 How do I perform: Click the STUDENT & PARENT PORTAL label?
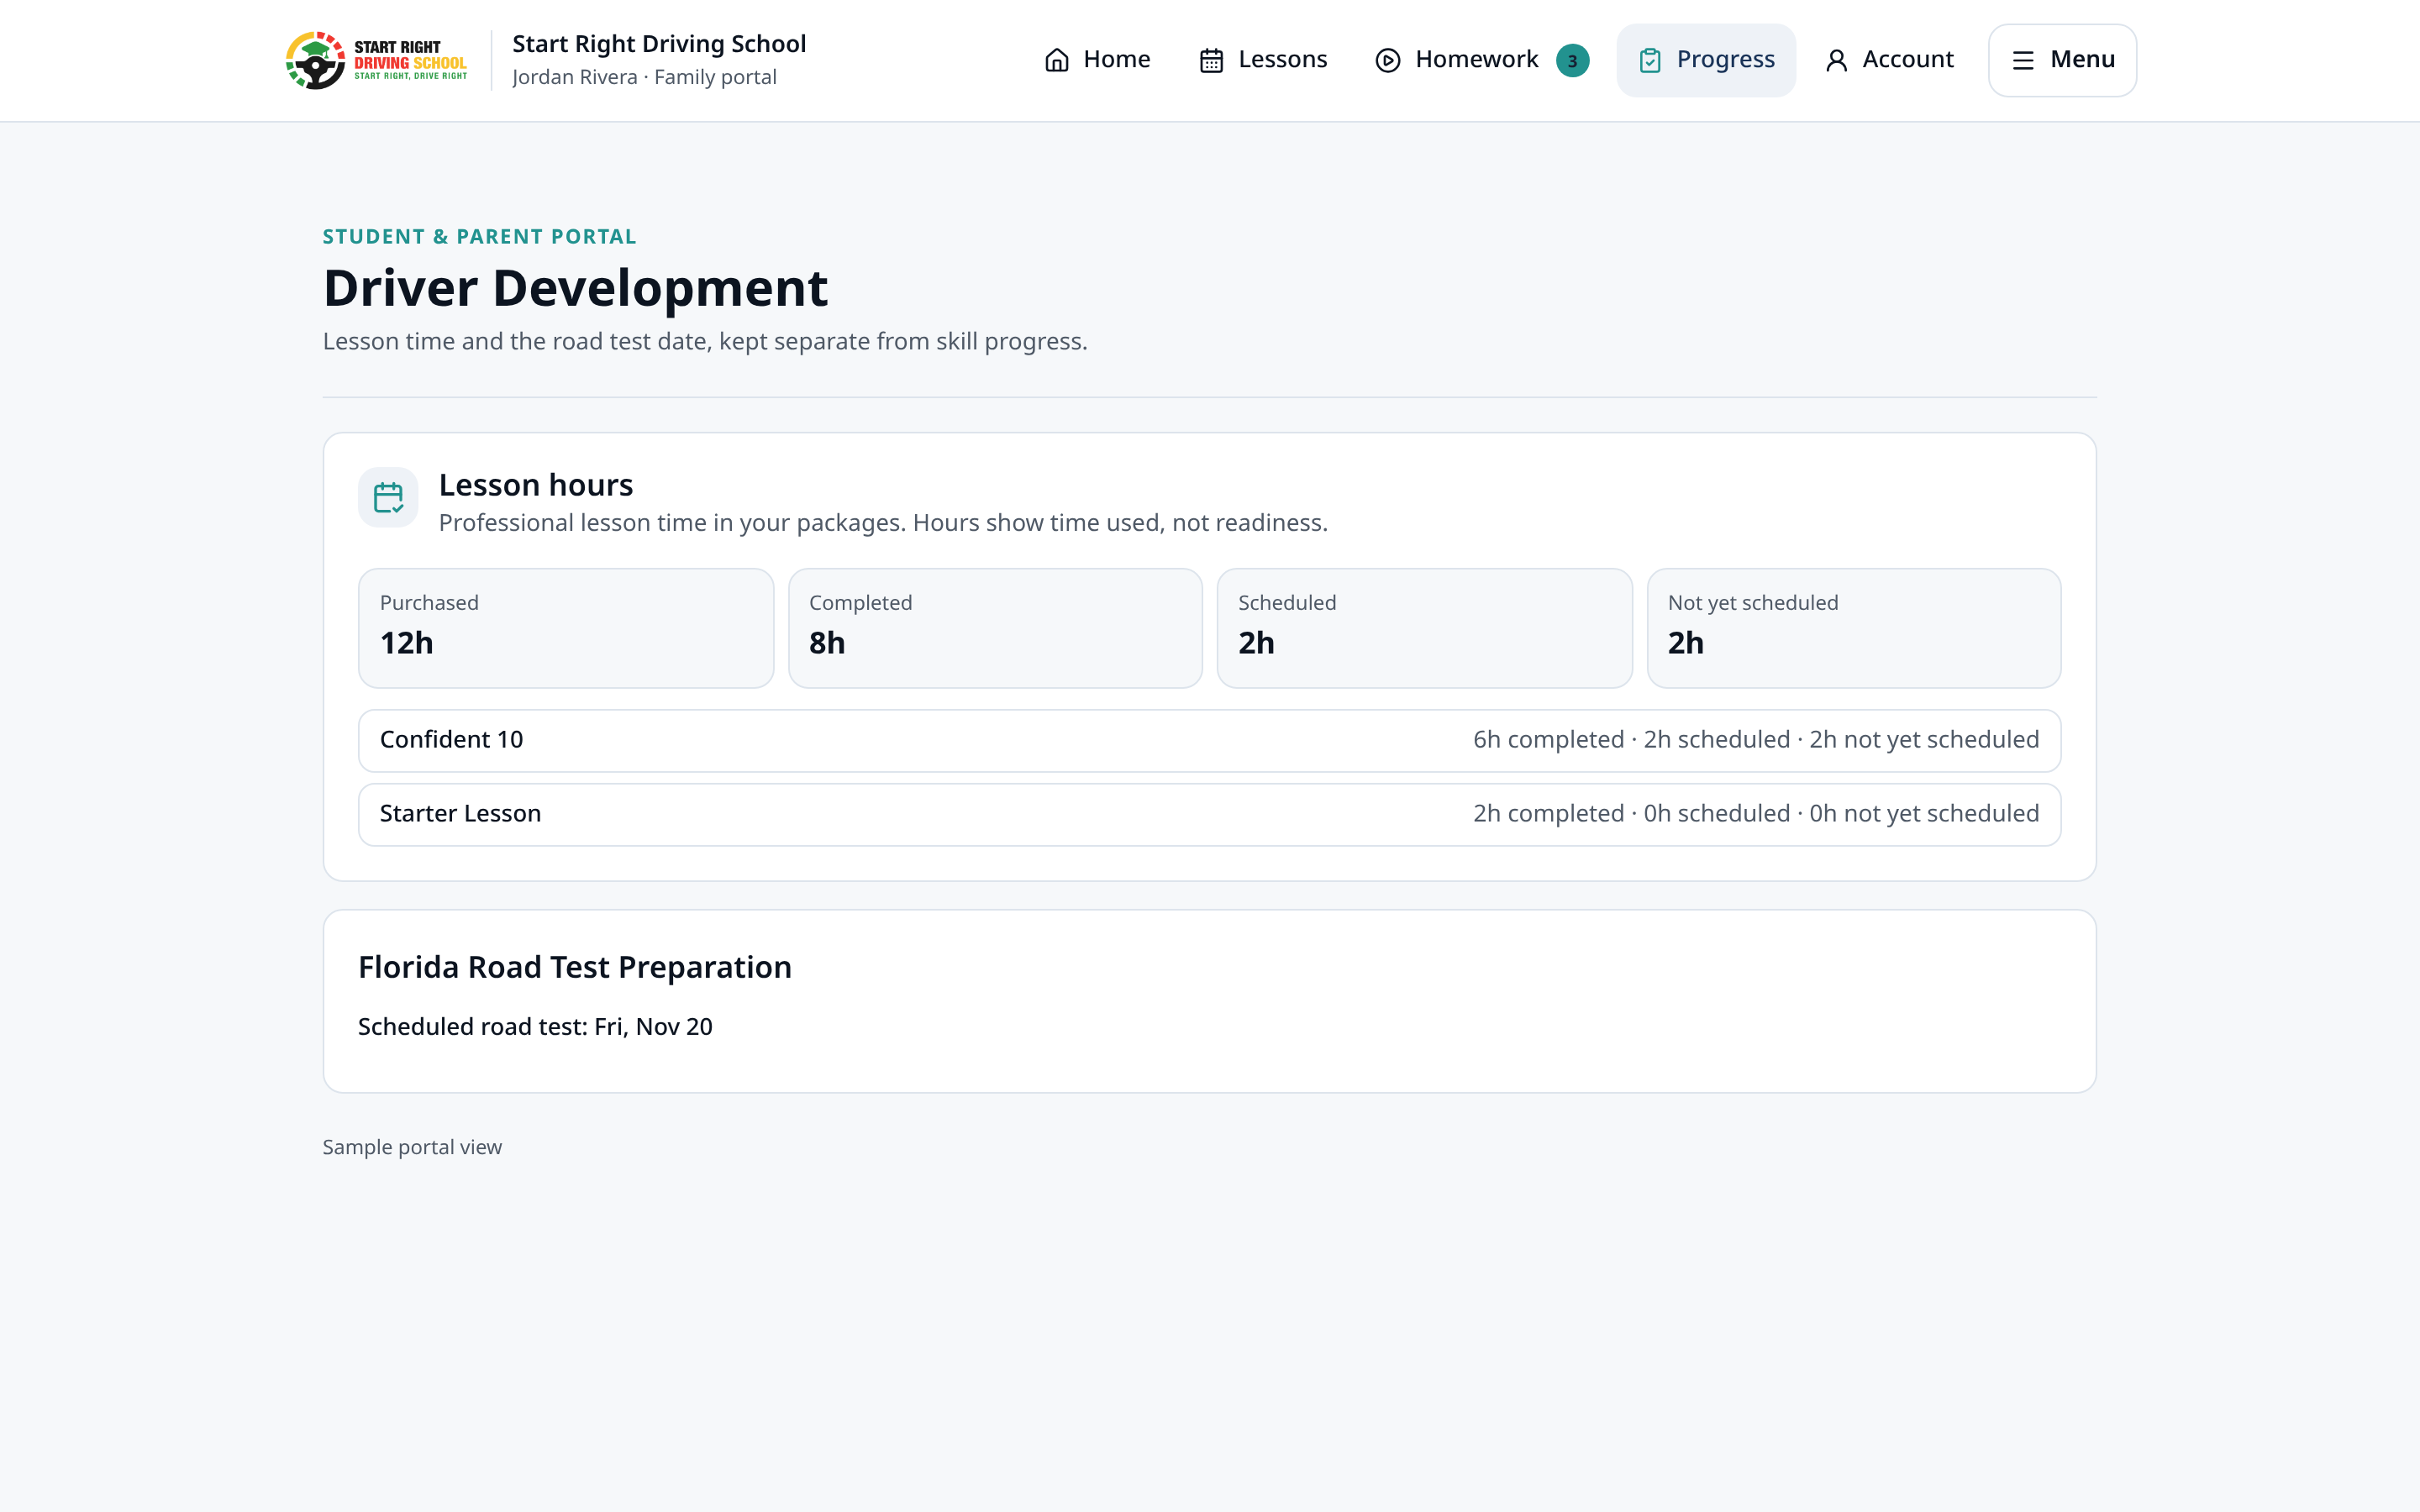tap(479, 237)
